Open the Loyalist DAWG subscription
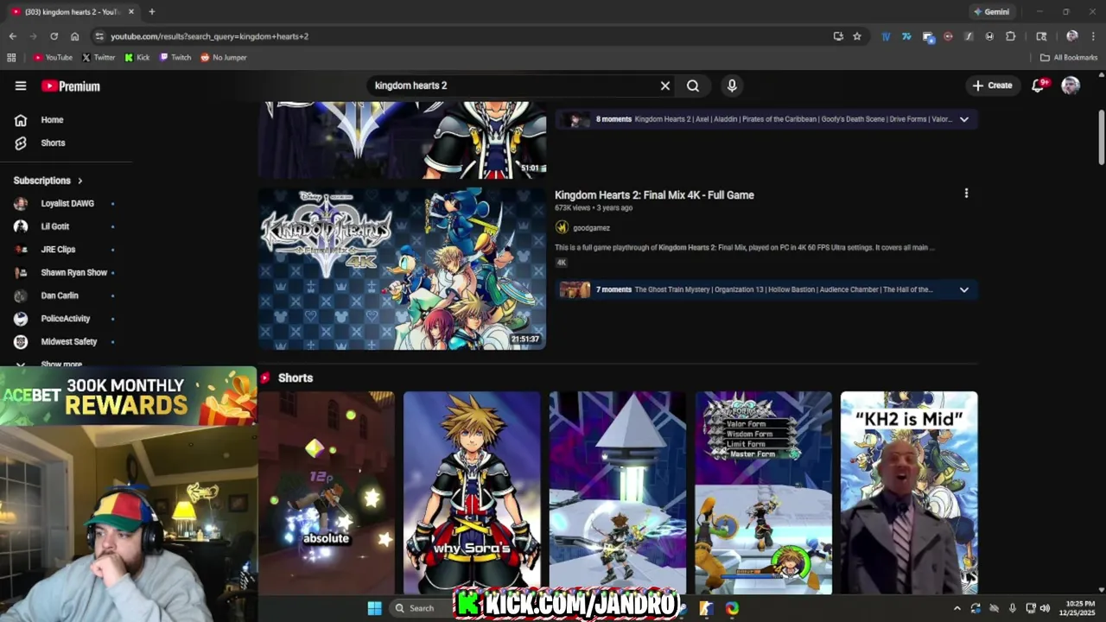Image resolution: width=1106 pixels, height=622 pixels. pyautogui.click(x=66, y=204)
